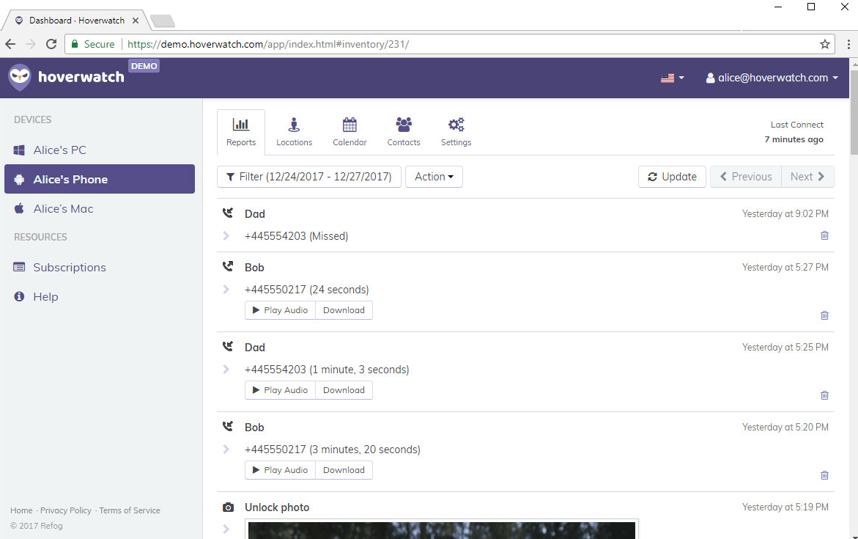858x539 pixels.
Task: Download audio of Dad's 1 minute call
Action: 344,390
